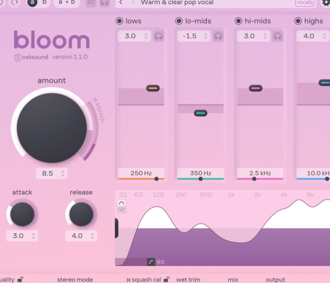Screen dimensions: 330x283
Task: Click the vocals category tag
Action: [x=305, y=3]
